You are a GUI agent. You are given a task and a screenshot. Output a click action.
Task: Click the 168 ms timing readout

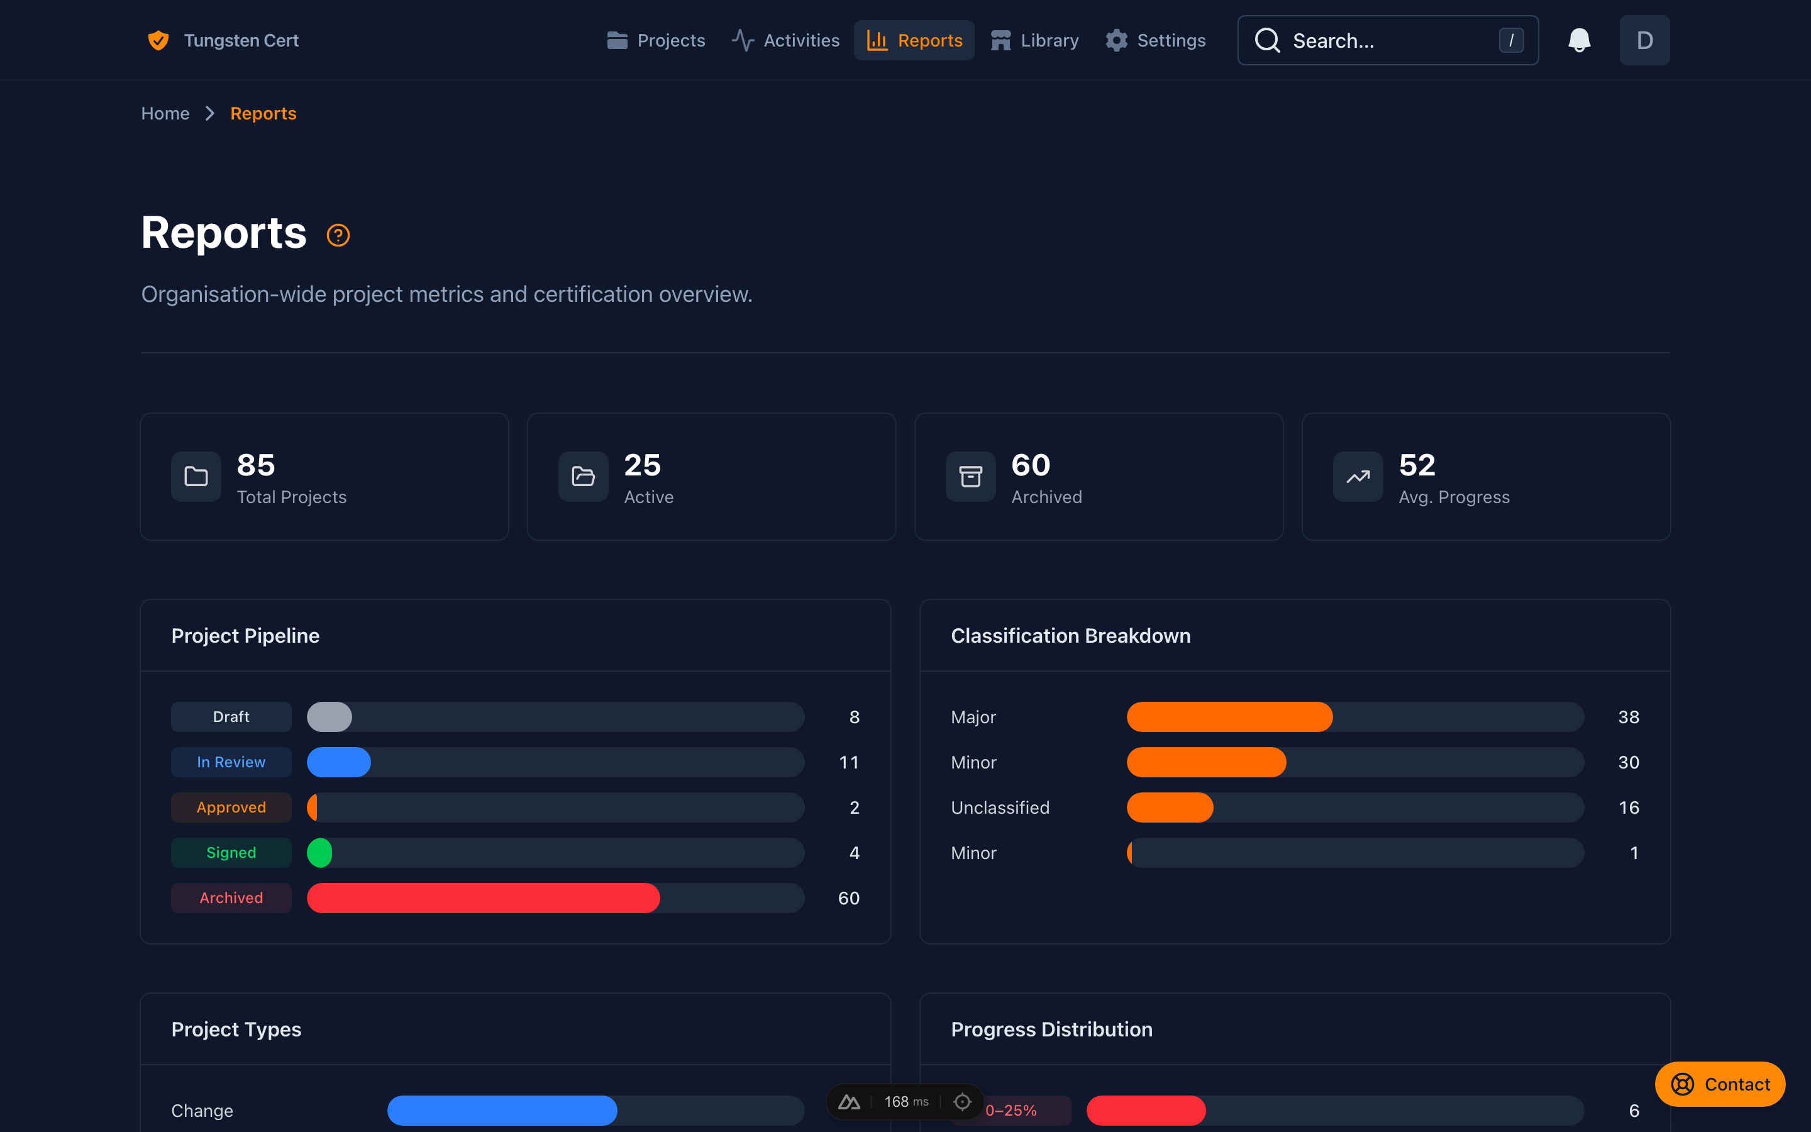(x=906, y=1101)
